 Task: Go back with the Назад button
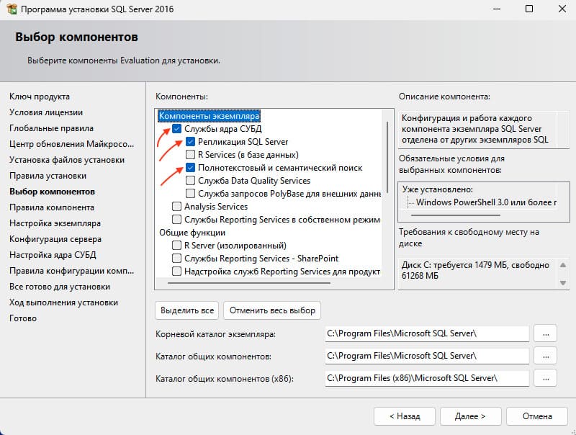(405, 416)
